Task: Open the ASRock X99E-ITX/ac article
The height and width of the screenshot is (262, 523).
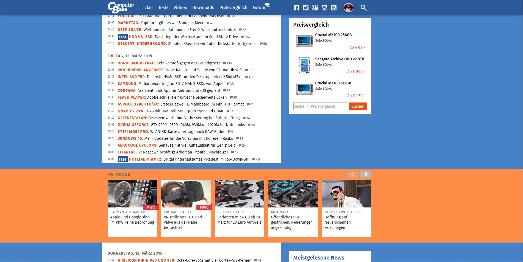Action: [181, 104]
